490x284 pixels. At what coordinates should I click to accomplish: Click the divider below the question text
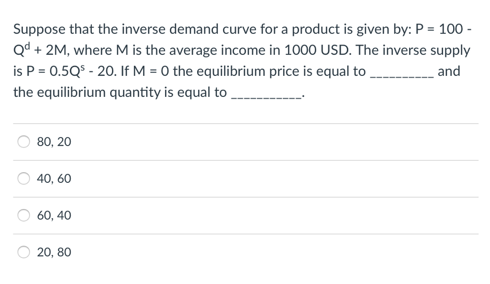pos(245,123)
